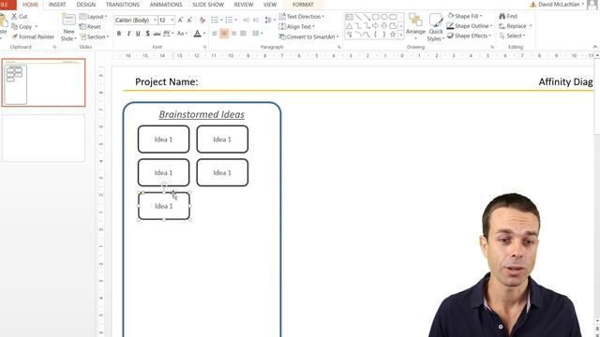The height and width of the screenshot is (337, 600).
Task: Select the triangle shape
Action: (349, 26)
